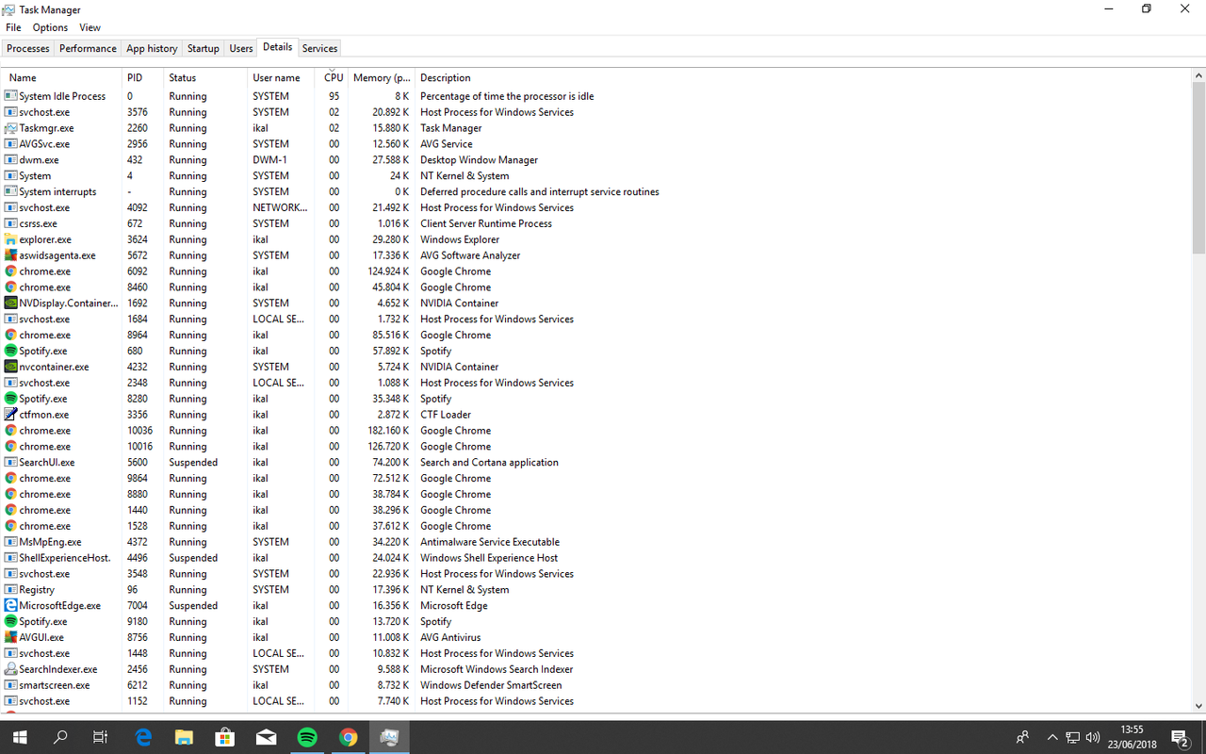Open File Explorer from the taskbar
This screenshot has width=1206, height=754.
[x=184, y=737]
